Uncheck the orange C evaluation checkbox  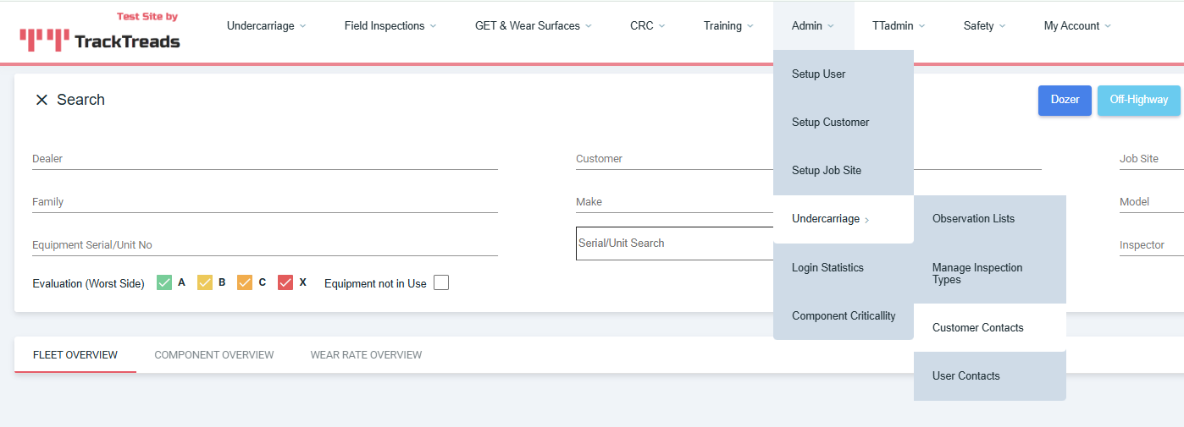click(245, 283)
